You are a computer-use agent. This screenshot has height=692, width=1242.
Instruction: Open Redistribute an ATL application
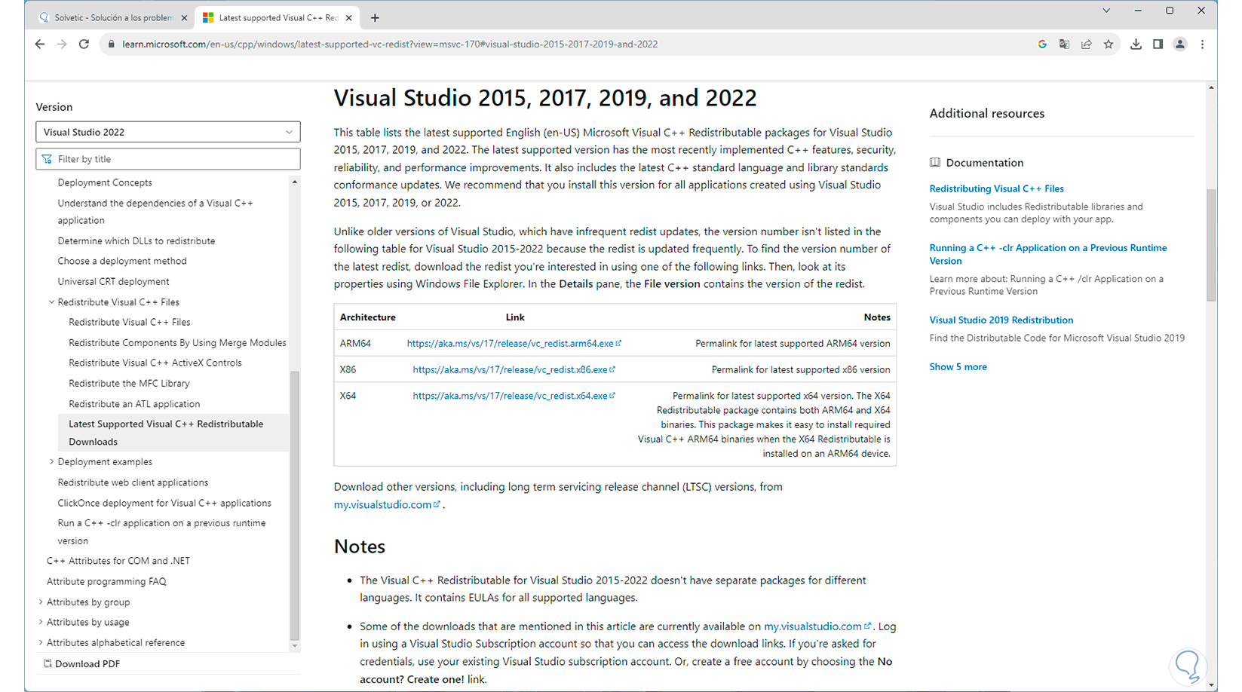134,404
